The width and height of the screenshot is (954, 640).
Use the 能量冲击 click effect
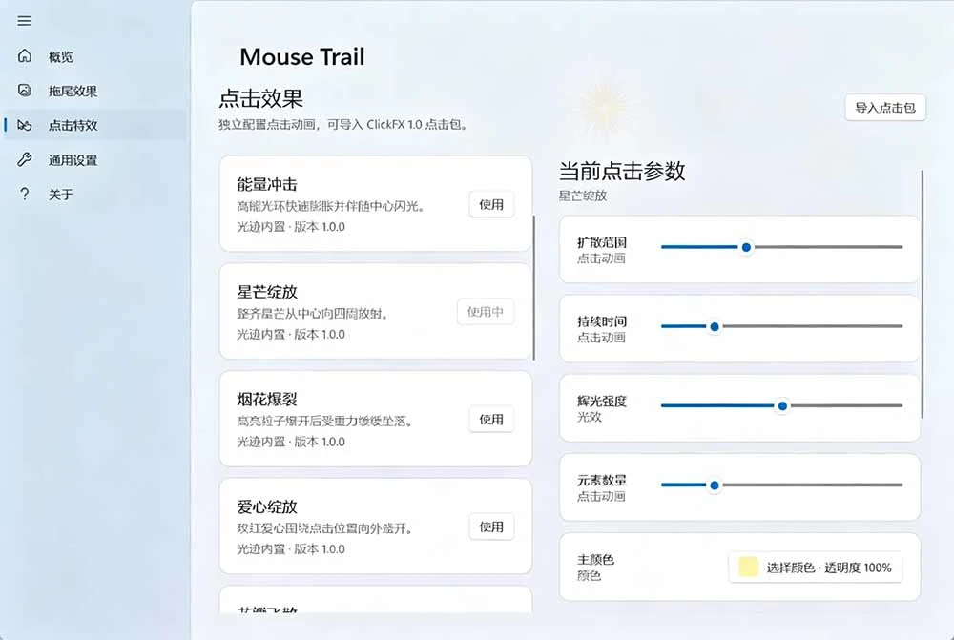pyautogui.click(x=491, y=204)
